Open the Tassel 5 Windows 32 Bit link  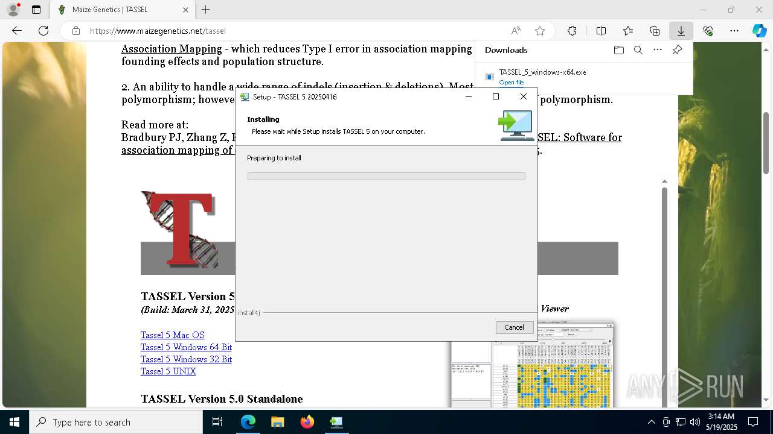[x=186, y=359]
